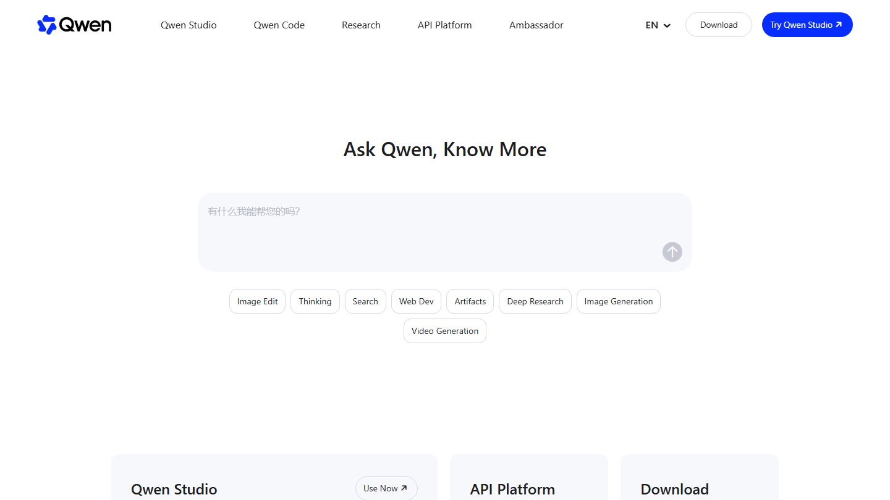Select the Image Generation chip
890x500 pixels.
coord(619,301)
